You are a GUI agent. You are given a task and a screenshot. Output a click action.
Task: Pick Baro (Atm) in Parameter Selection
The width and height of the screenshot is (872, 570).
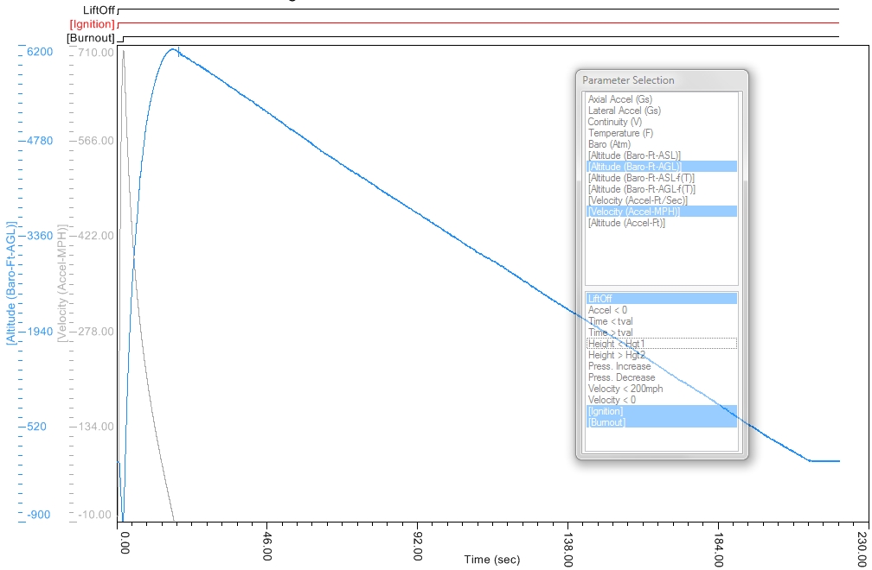click(x=661, y=144)
